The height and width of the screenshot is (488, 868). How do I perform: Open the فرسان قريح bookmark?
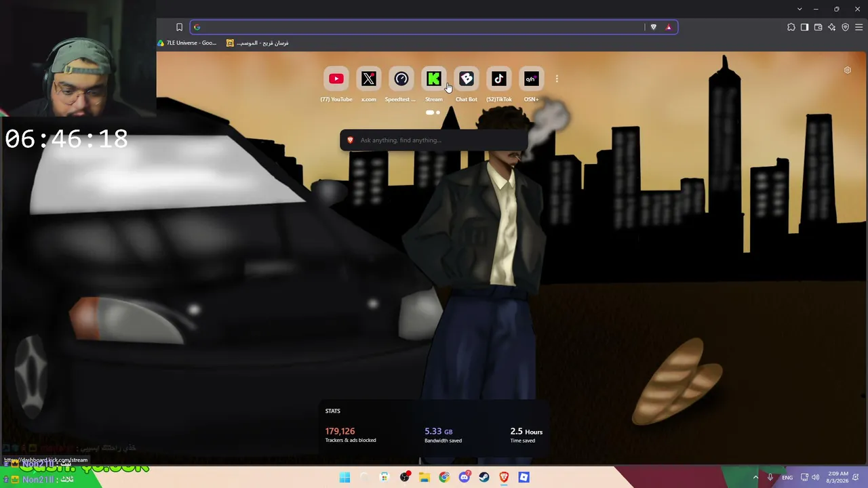tap(258, 43)
